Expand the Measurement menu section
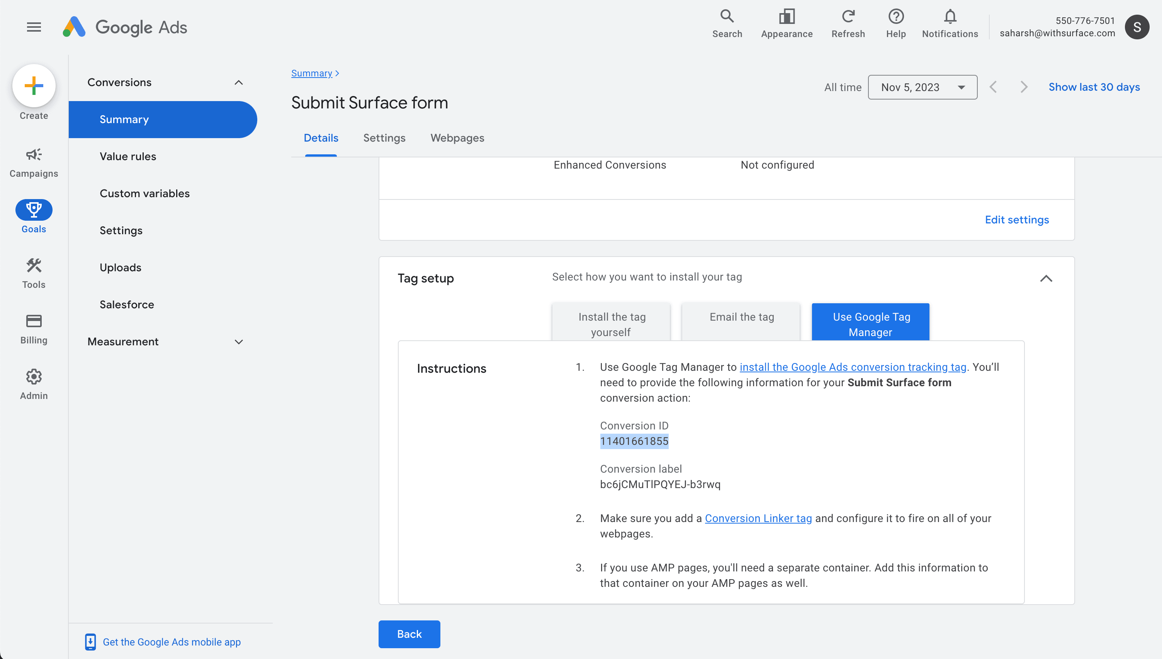 [239, 342]
